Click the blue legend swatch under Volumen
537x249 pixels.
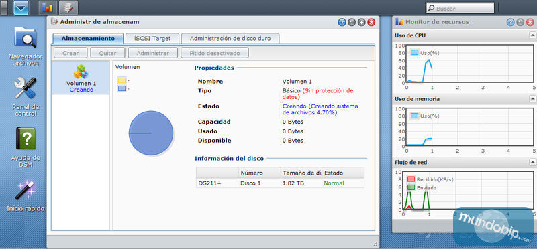click(x=122, y=89)
